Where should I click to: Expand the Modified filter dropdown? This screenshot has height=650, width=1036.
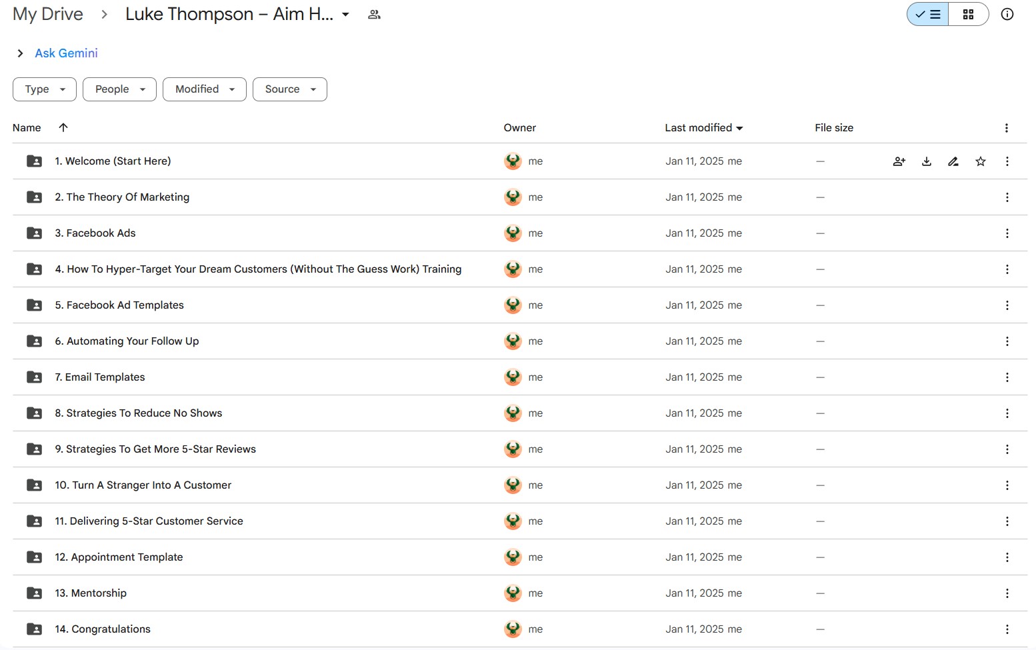(x=204, y=89)
